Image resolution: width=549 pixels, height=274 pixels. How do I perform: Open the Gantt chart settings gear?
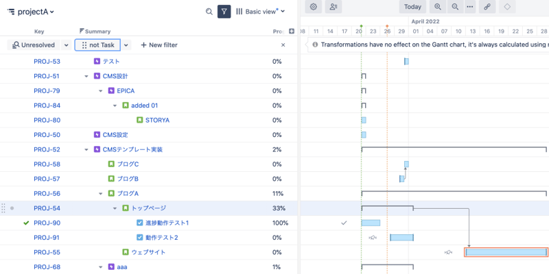pyautogui.click(x=314, y=7)
